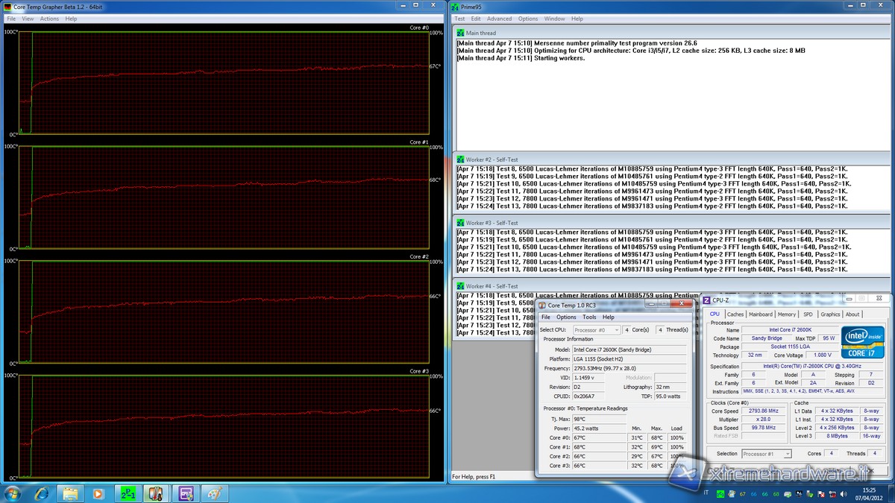
Task: Expand the Select CPU dropdown in Core Temp
Action: click(597, 329)
